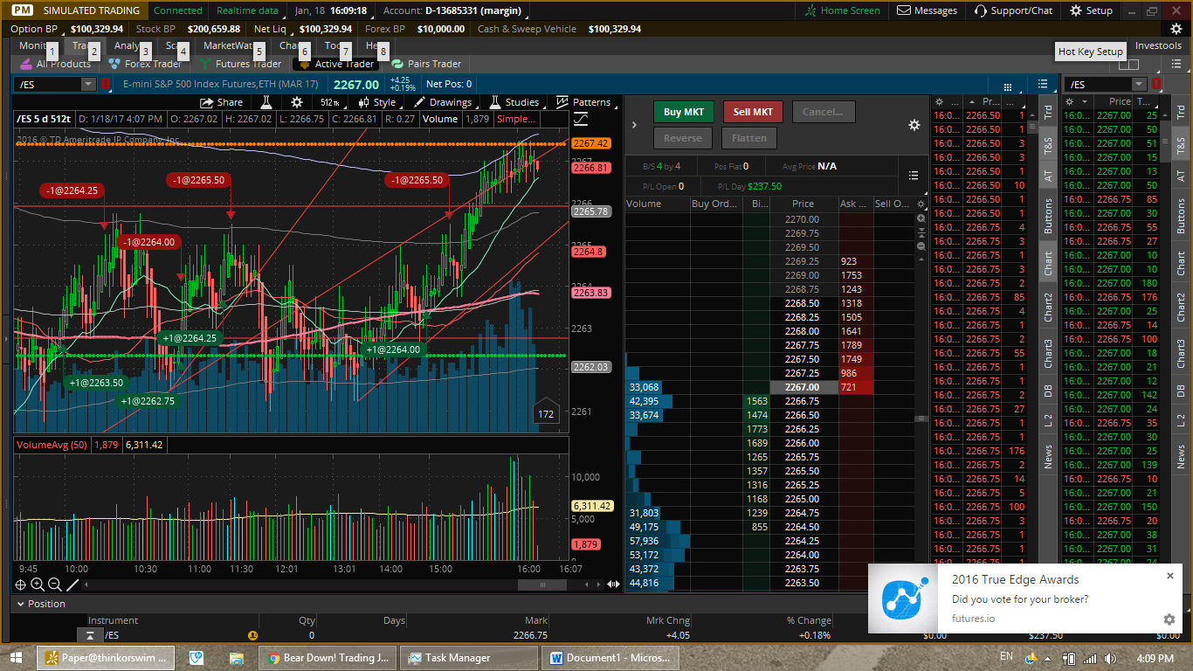Zoom out the chart with magnifier minus
1193x671 pixels.
click(x=55, y=585)
